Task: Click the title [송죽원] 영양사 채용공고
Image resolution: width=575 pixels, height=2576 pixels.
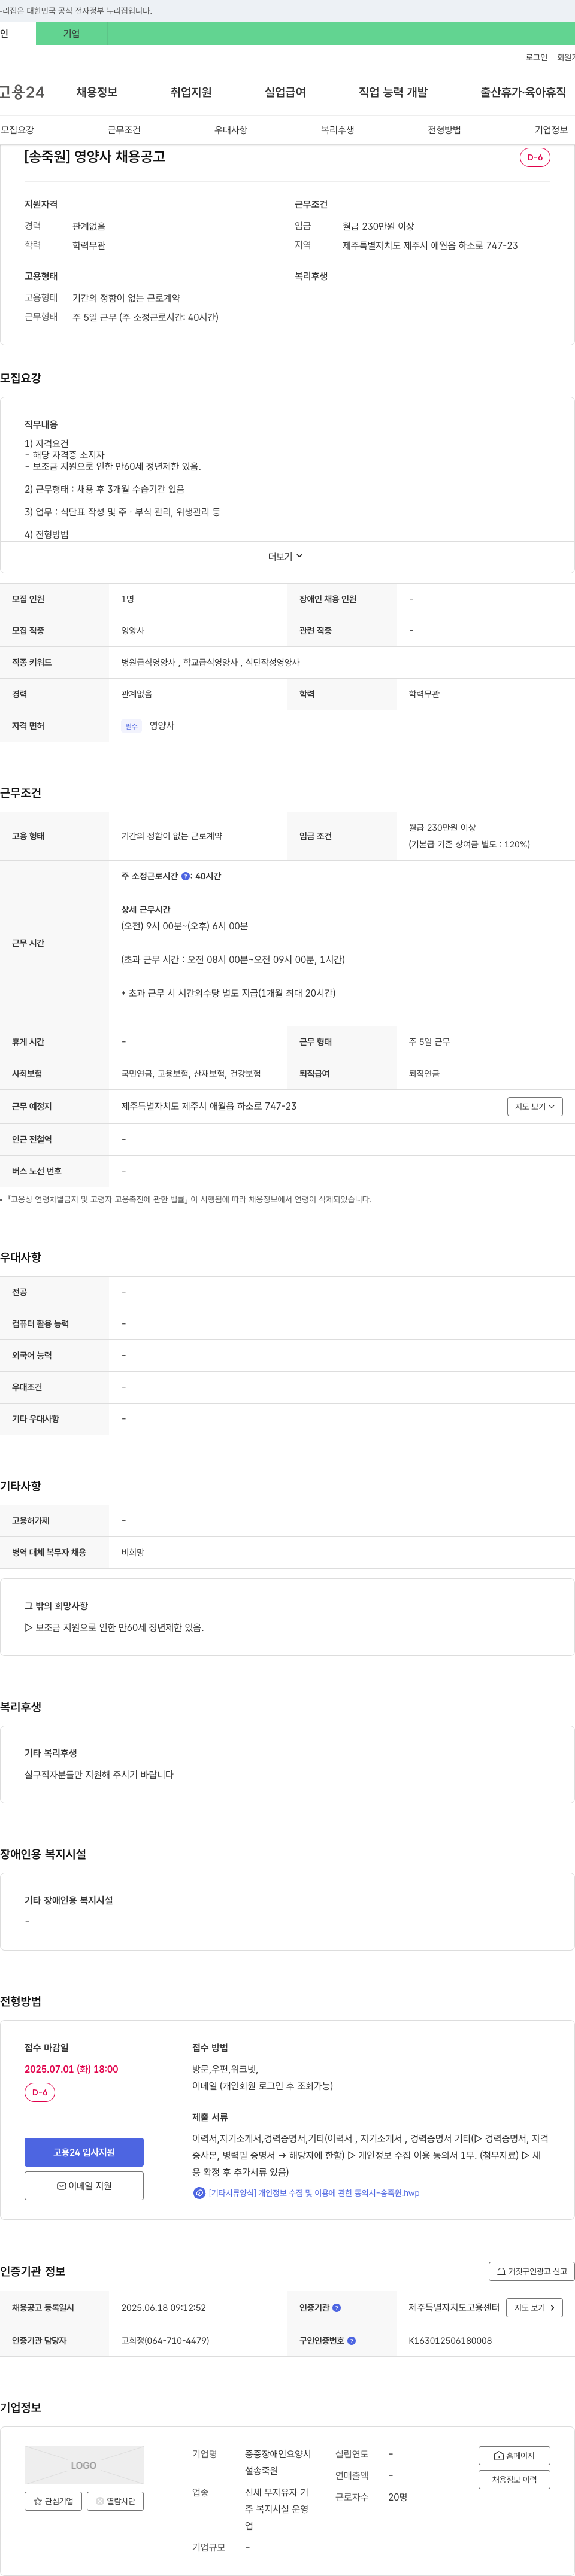Action: (95, 157)
